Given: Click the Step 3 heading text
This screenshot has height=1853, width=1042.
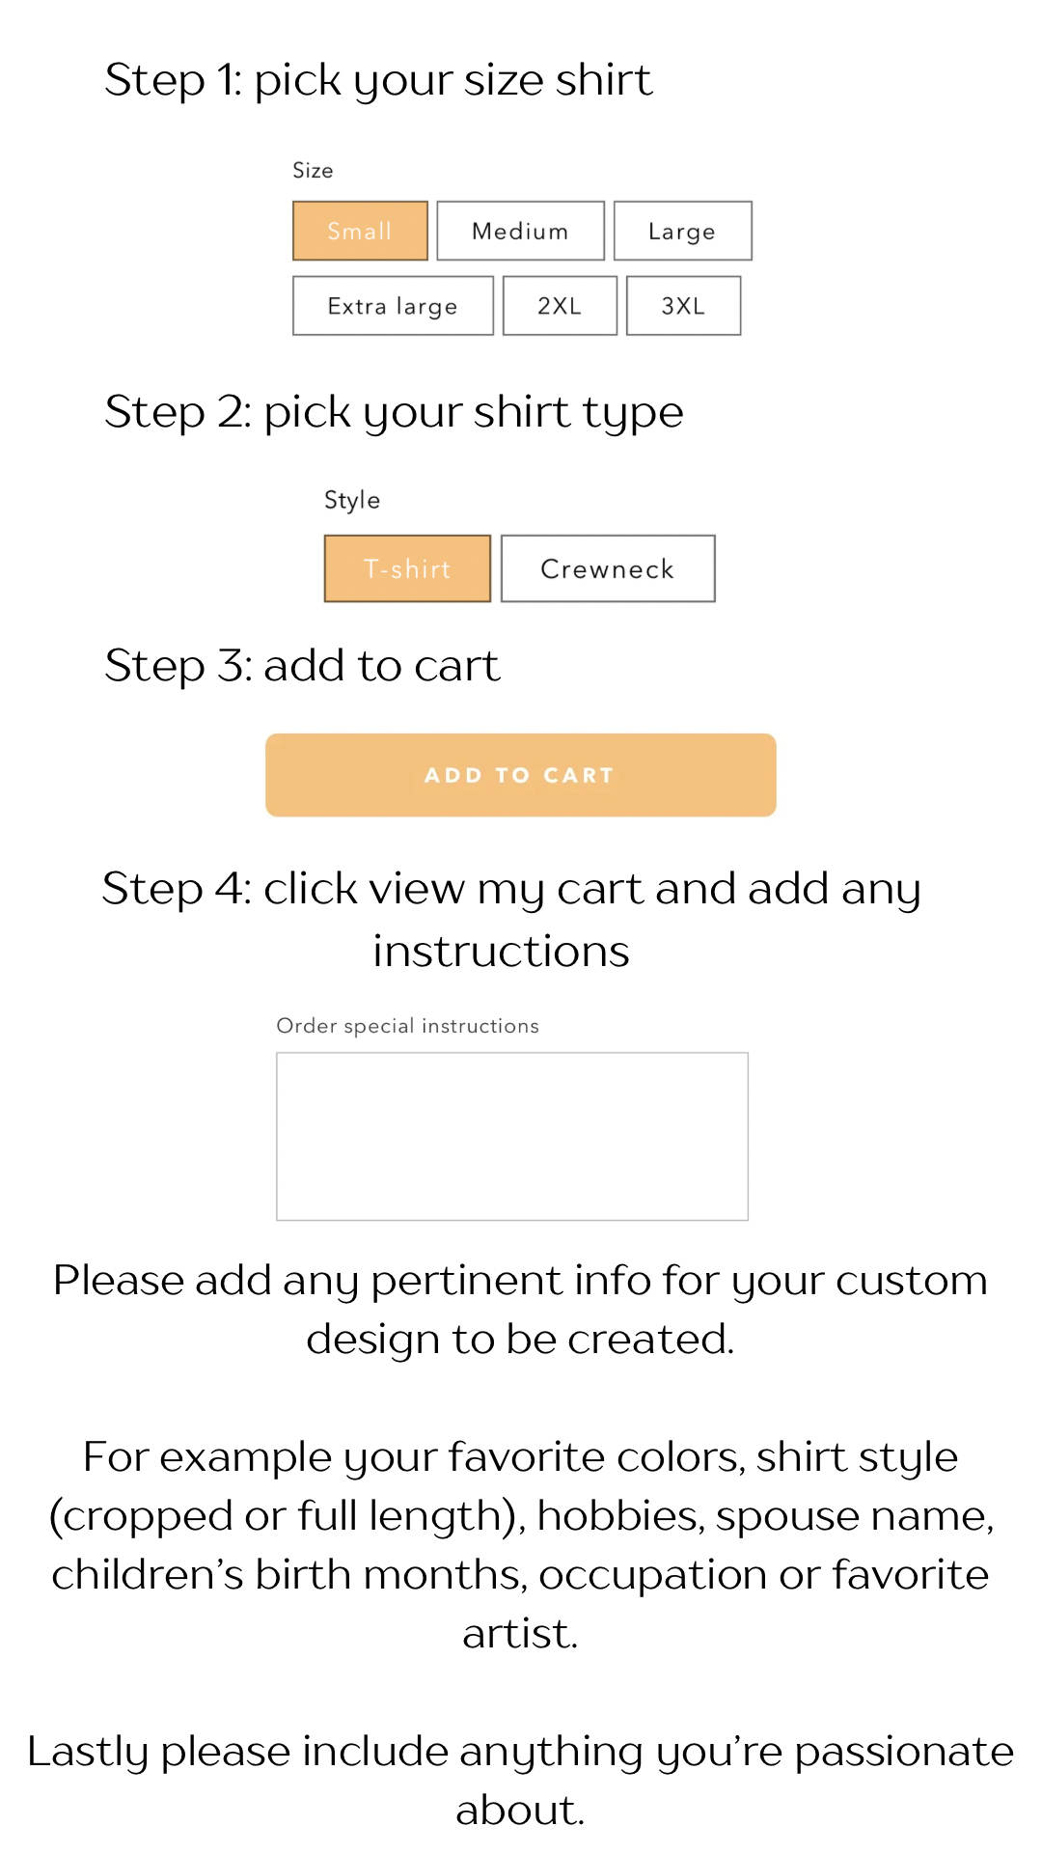Looking at the screenshot, I should [x=302, y=664].
